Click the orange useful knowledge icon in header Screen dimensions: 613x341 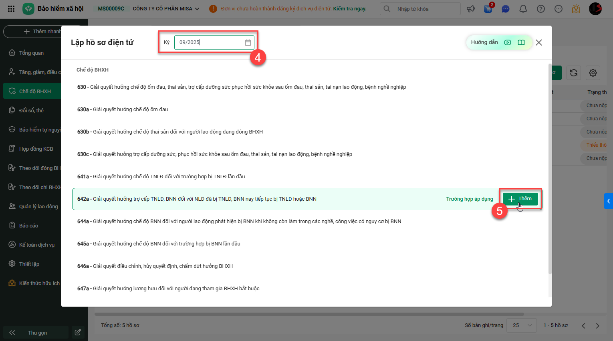point(576,9)
